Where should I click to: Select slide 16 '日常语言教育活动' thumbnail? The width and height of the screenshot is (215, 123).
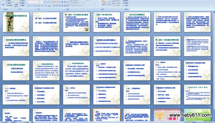point(46,71)
